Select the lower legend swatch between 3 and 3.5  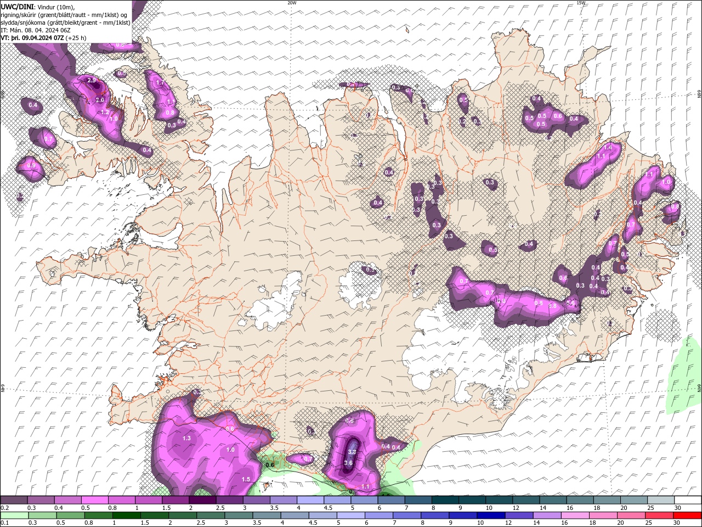coord(240,515)
